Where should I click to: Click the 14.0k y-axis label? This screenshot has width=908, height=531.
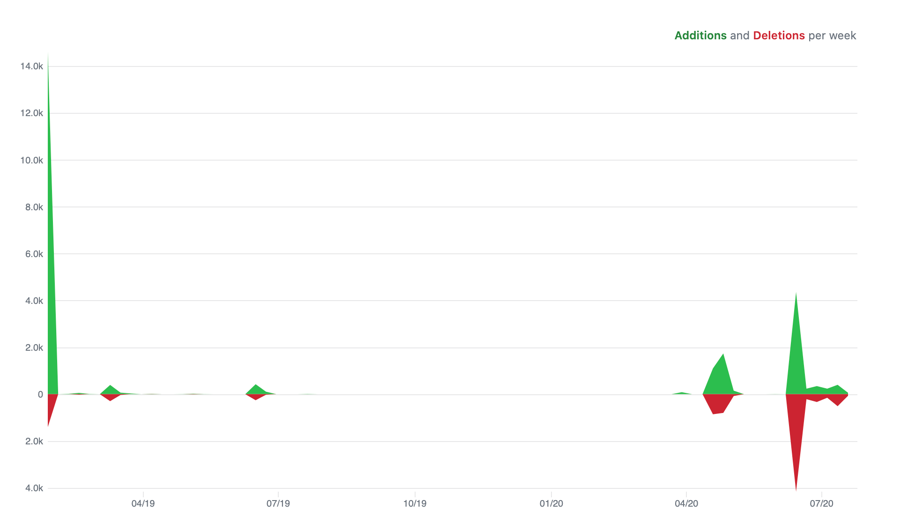tap(31, 66)
